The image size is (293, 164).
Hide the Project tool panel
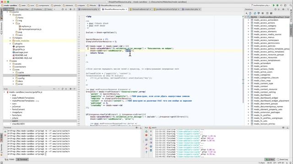click(x=74, y=9)
